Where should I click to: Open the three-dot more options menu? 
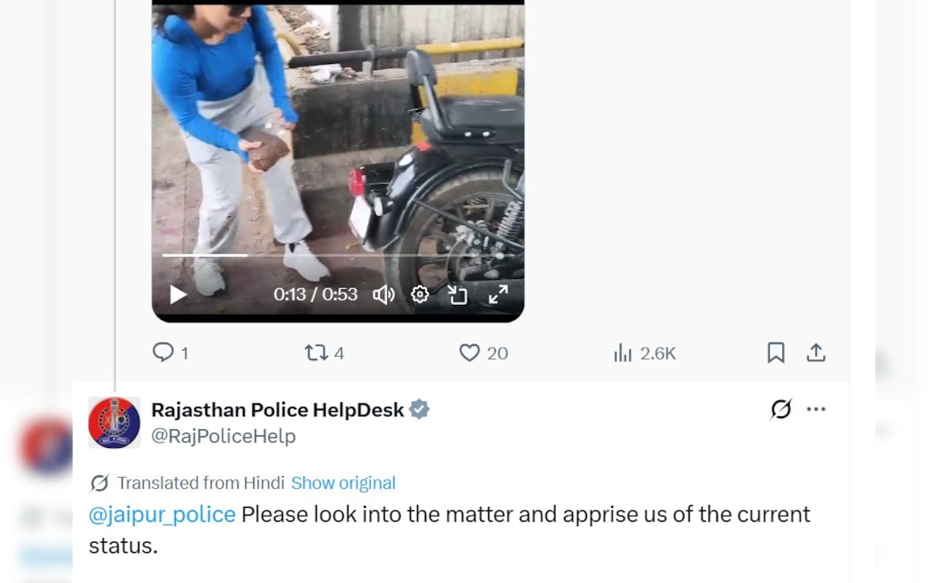tap(816, 409)
